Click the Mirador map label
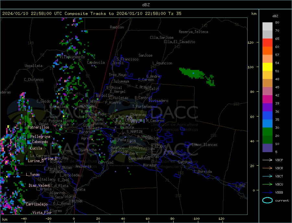 point(150,165)
